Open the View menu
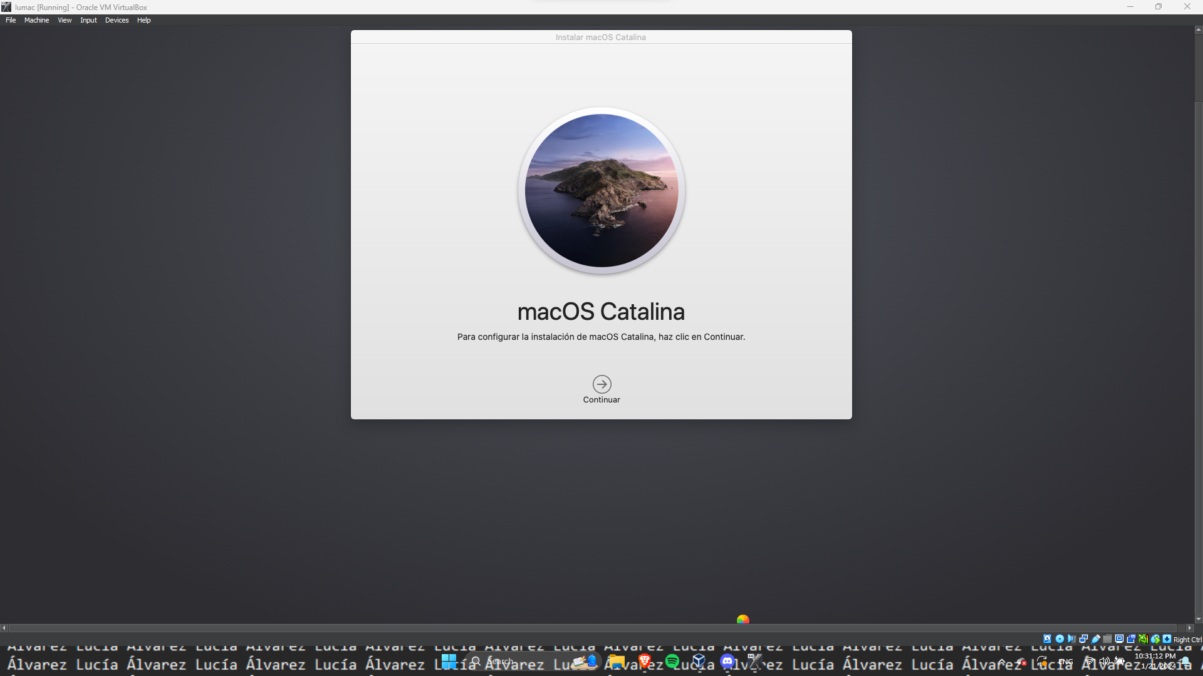 click(x=65, y=20)
